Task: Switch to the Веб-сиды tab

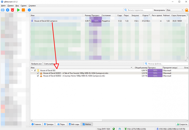Action: (x=74, y=124)
